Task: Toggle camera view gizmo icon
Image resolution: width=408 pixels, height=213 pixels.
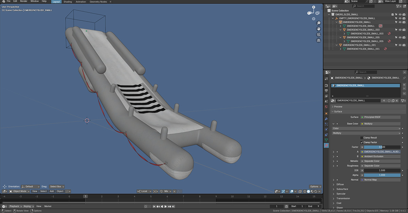Action: coord(319,35)
